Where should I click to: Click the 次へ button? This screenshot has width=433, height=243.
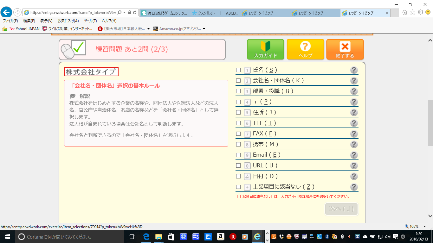(341, 209)
